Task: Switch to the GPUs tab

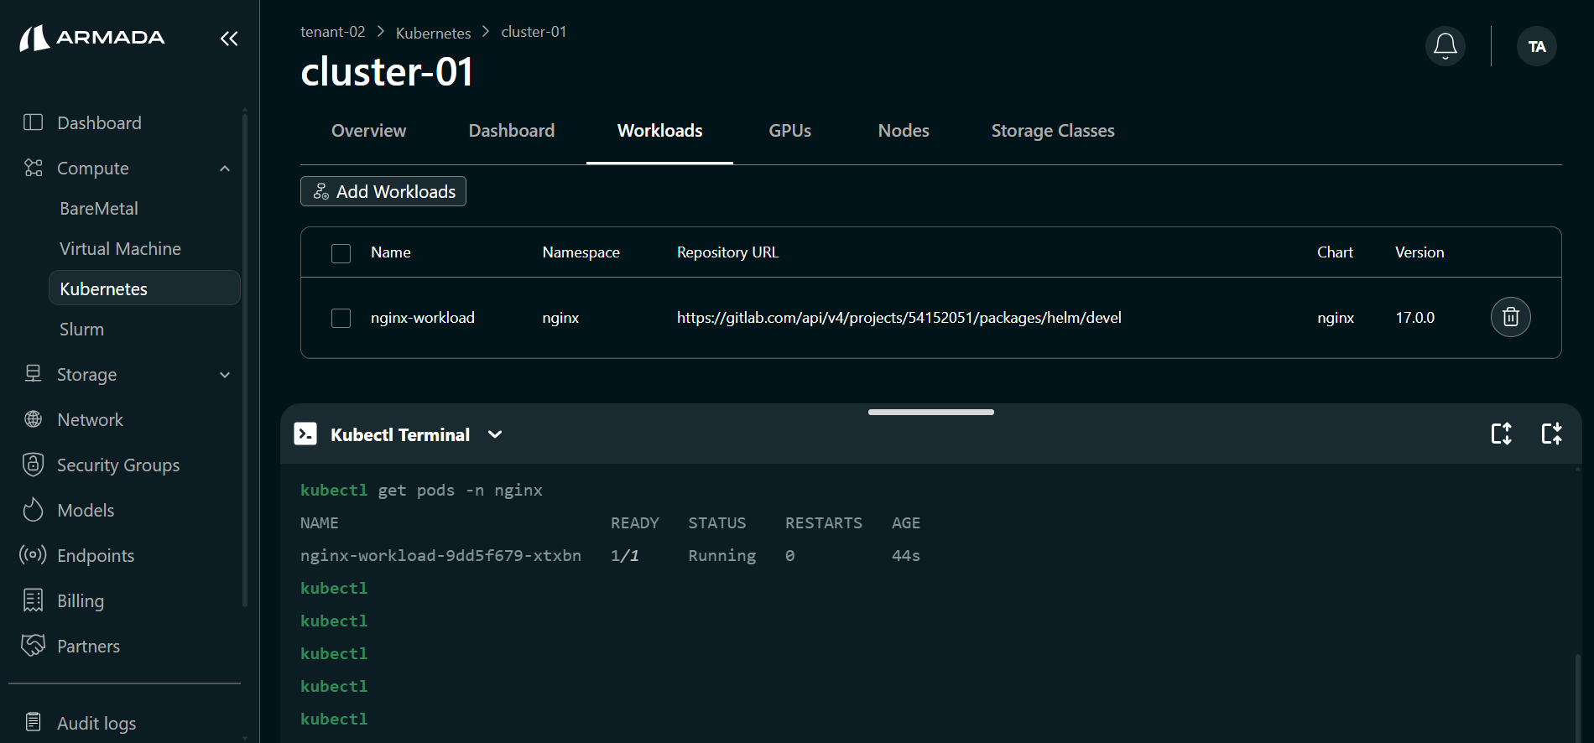Action: pos(789,131)
